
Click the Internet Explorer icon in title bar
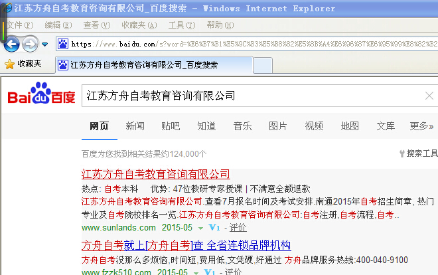[7, 8]
